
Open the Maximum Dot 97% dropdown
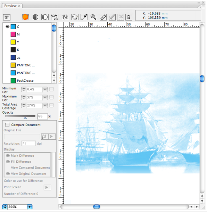point(45,97)
